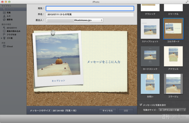Select the Journal (ジャーナル) theme thumbnail

173,8
